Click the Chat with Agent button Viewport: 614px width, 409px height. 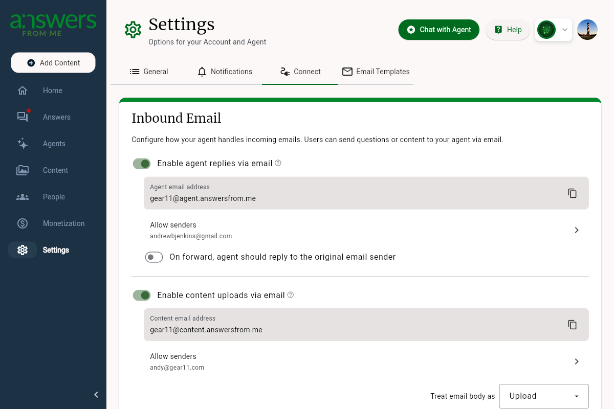click(x=438, y=30)
